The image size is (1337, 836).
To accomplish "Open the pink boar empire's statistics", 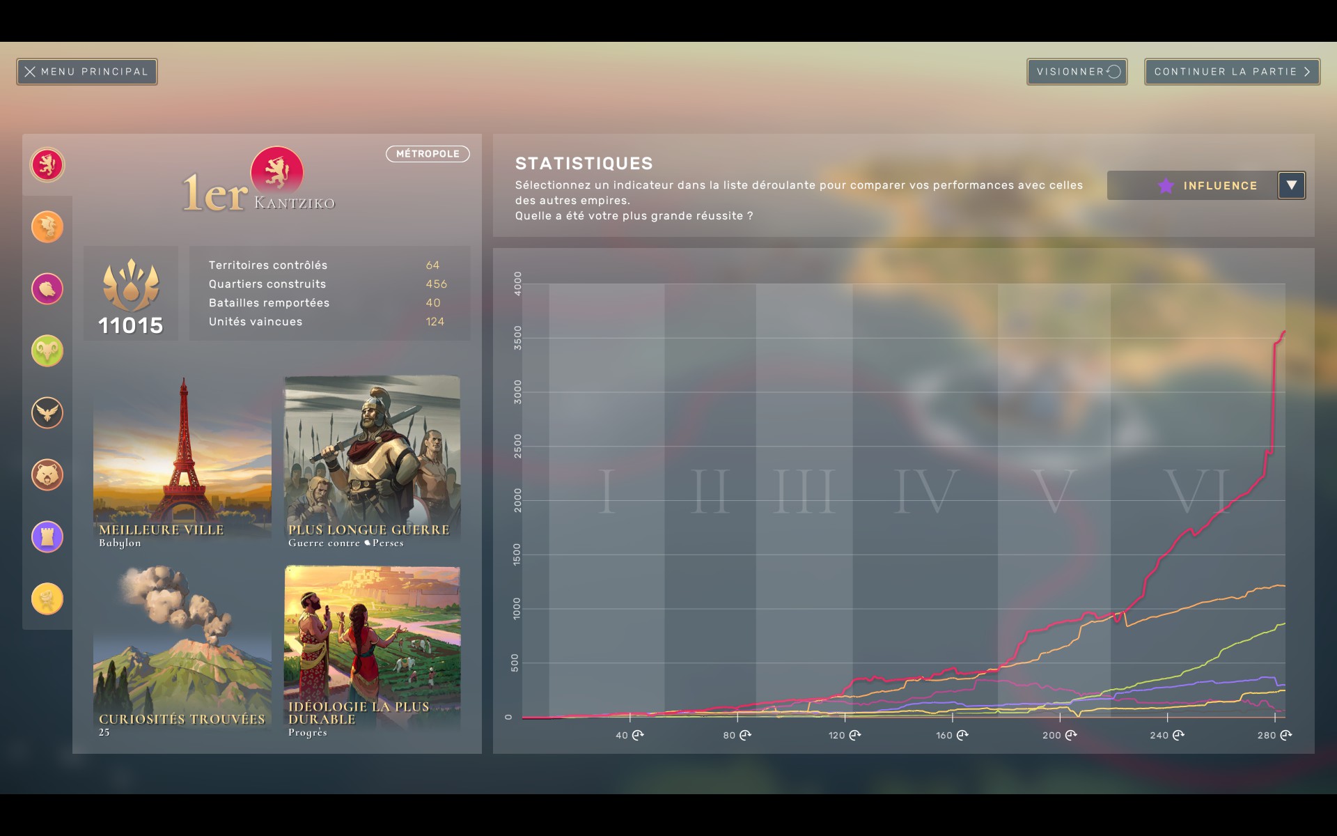I will point(47,288).
